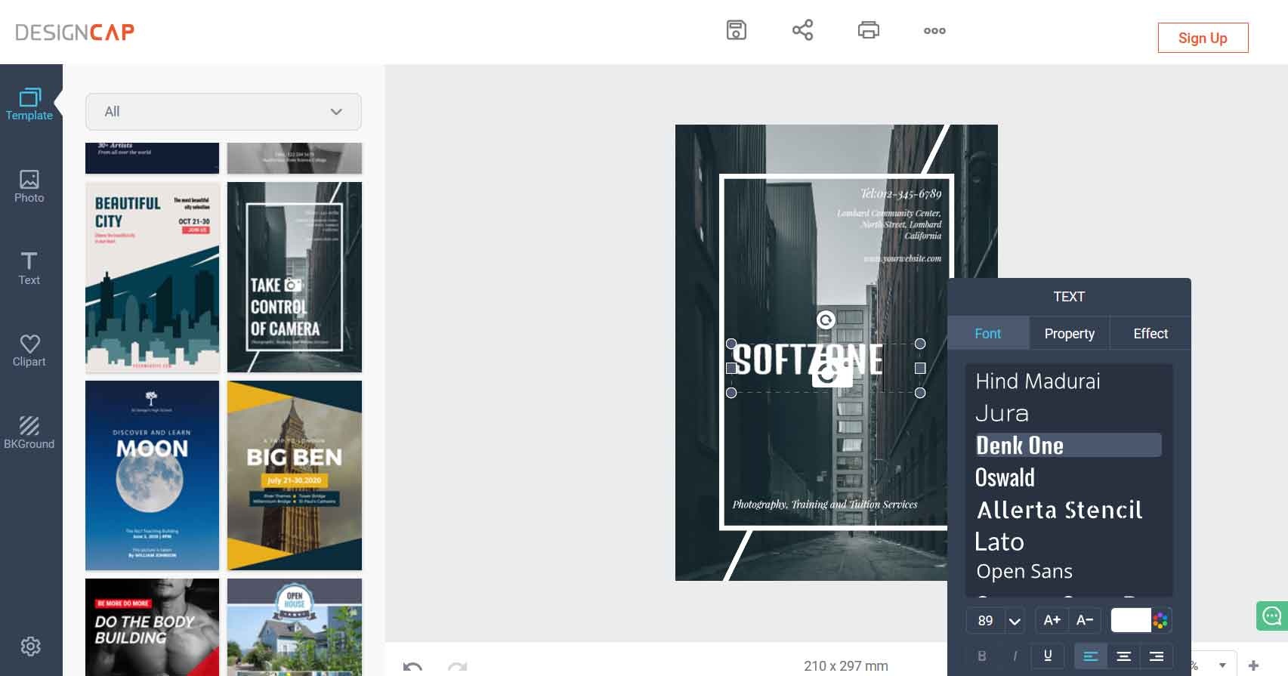The height and width of the screenshot is (676, 1288).
Task: Choose the Big Ben template thumbnail
Action: tap(295, 476)
